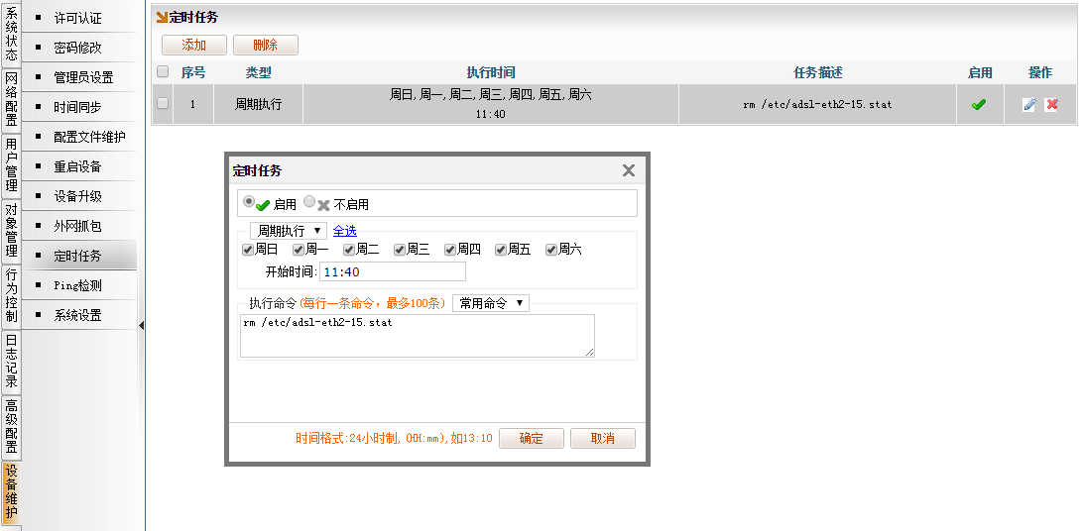Close the 定时任务 dialog with the X
1082x531 pixels.
pos(628,170)
